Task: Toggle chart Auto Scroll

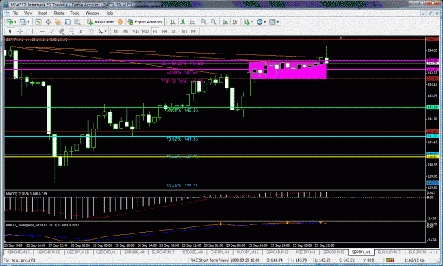Action: [x=225, y=22]
